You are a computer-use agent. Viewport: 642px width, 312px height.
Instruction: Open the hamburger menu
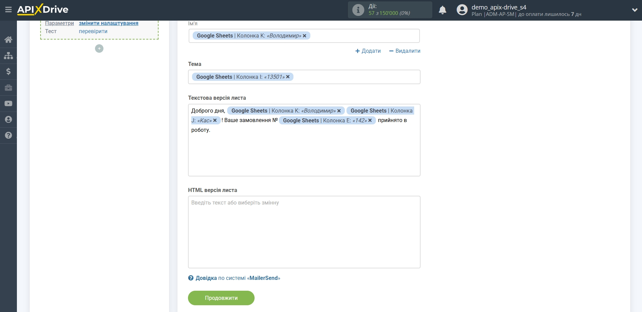pyautogui.click(x=8, y=9)
